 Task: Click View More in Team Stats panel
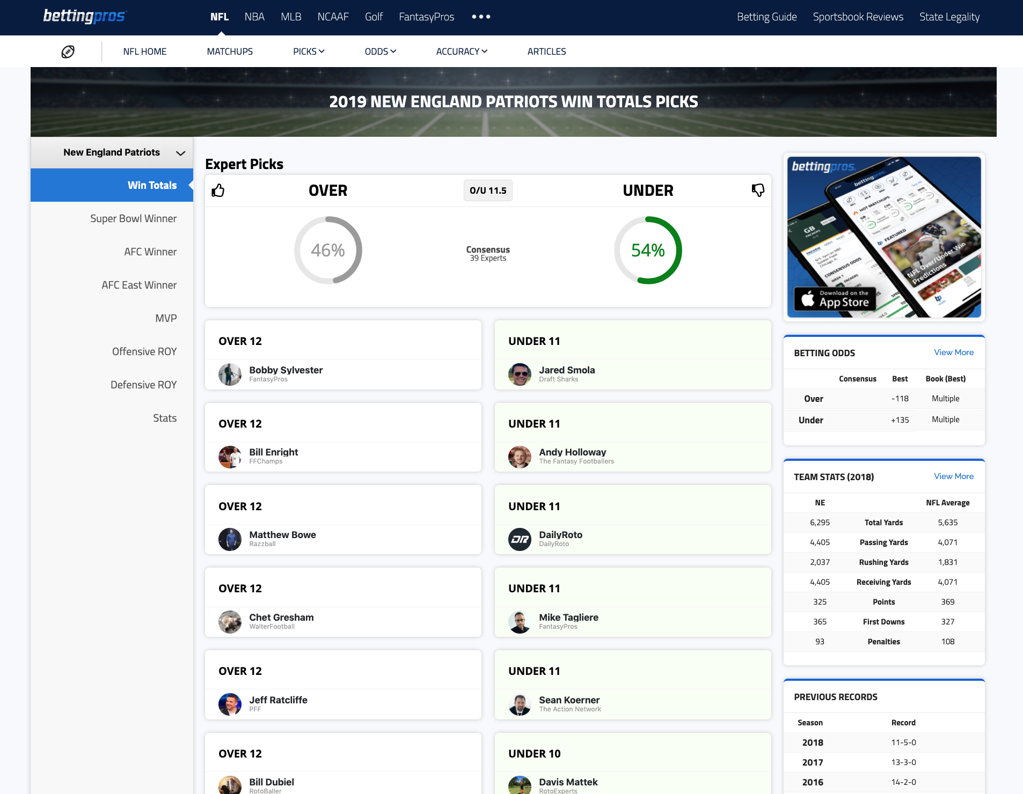tap(954, 476)
